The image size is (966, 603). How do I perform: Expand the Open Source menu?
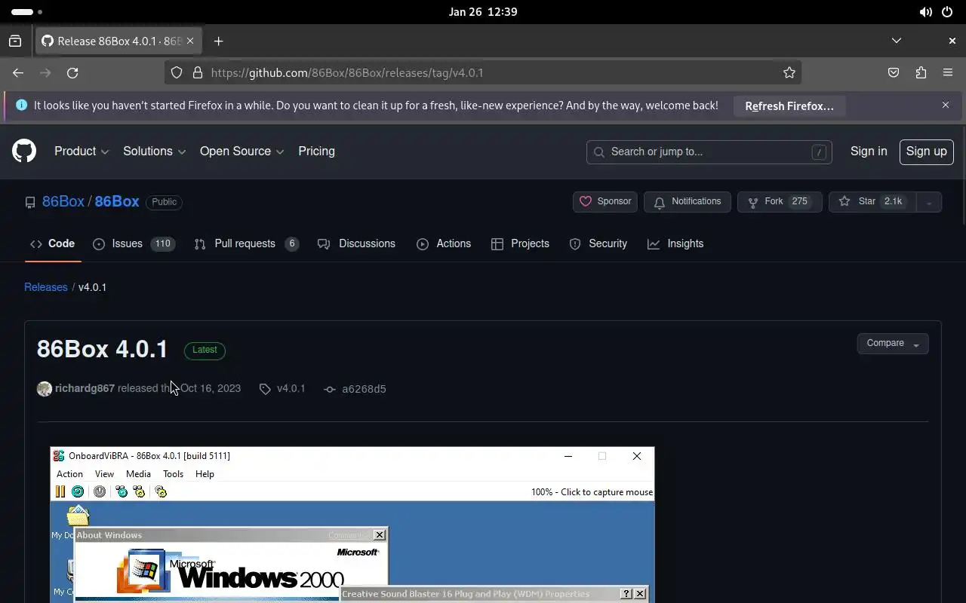pyautogui.click(x=241, y=152)
